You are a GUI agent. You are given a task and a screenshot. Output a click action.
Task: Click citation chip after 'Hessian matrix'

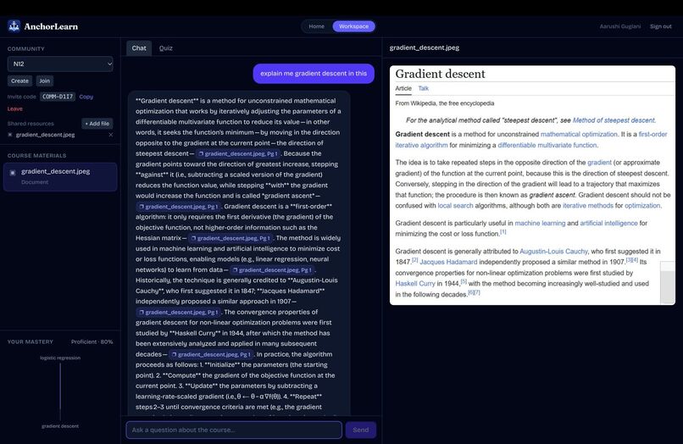click(x=230, y=238)
